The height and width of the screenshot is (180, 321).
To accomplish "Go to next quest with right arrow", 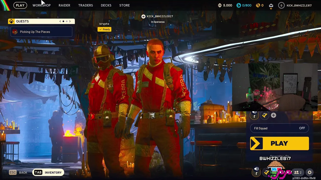I will click(70, 21).
